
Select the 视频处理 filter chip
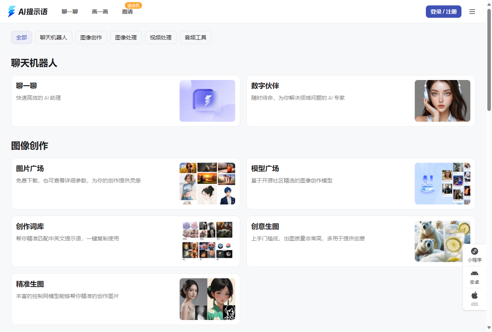161,37
